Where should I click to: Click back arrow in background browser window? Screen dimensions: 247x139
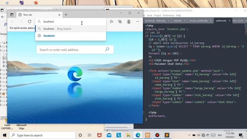click(3, 17)
